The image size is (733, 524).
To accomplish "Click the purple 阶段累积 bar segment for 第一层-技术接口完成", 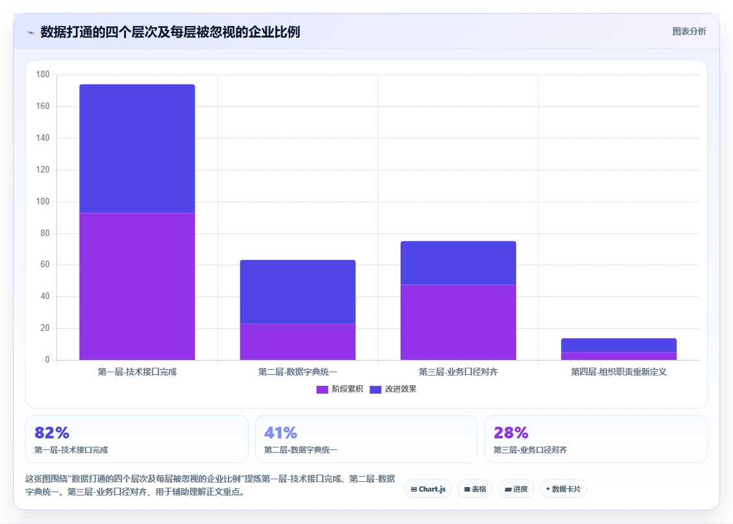I will point(137,286).
